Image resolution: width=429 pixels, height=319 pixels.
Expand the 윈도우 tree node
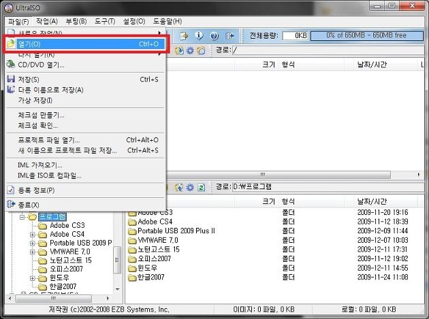33,278
